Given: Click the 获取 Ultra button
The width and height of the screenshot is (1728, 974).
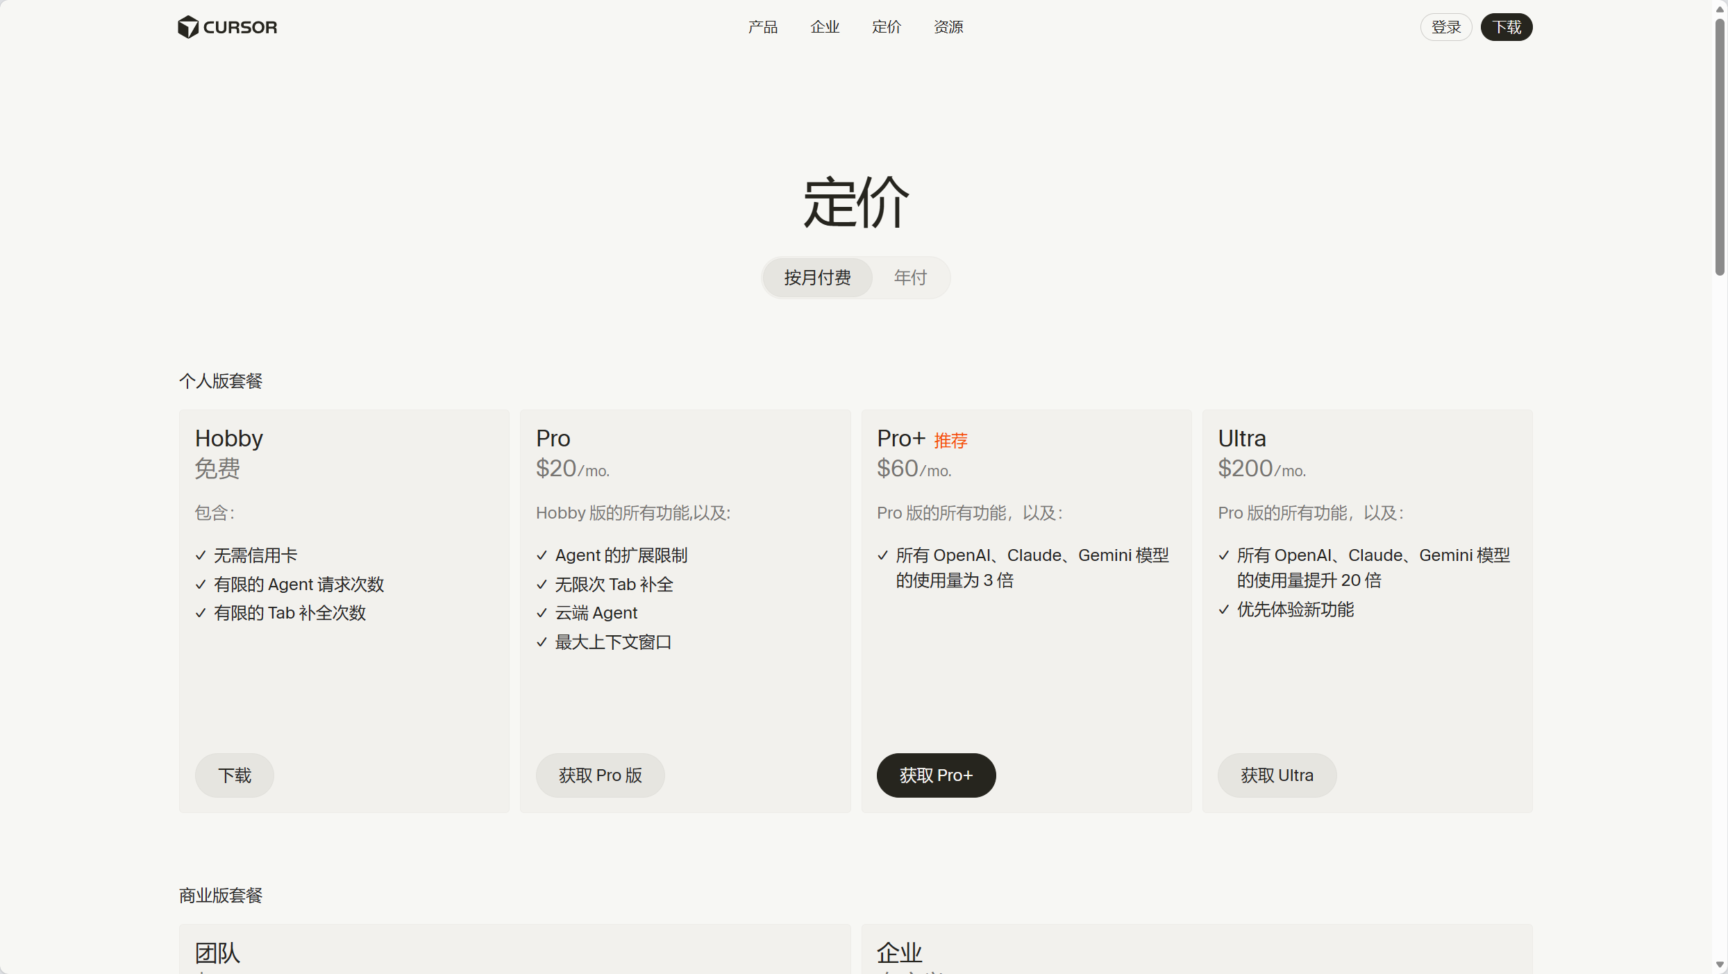Looking at the screenshot, I should 1277,775.
